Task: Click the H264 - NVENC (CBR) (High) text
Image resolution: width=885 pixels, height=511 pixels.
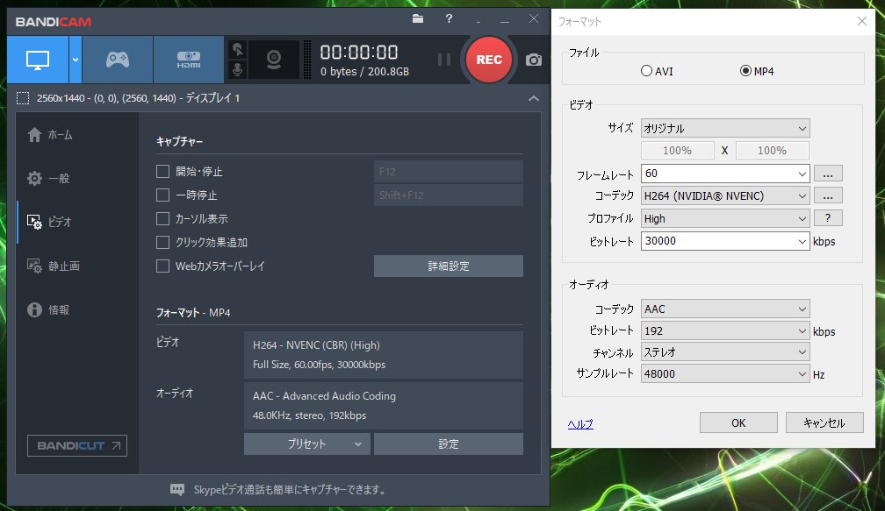Action: [x=316, y=344]
